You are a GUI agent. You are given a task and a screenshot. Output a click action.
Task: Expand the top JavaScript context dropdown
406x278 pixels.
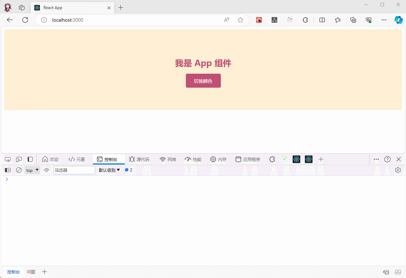click(x=32, y=170)
